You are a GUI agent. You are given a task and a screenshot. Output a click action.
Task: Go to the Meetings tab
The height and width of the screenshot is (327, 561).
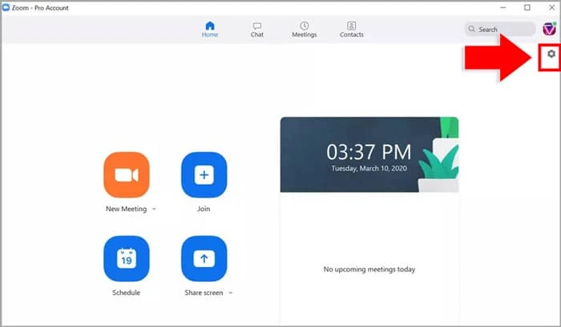[x=304, y=30]
